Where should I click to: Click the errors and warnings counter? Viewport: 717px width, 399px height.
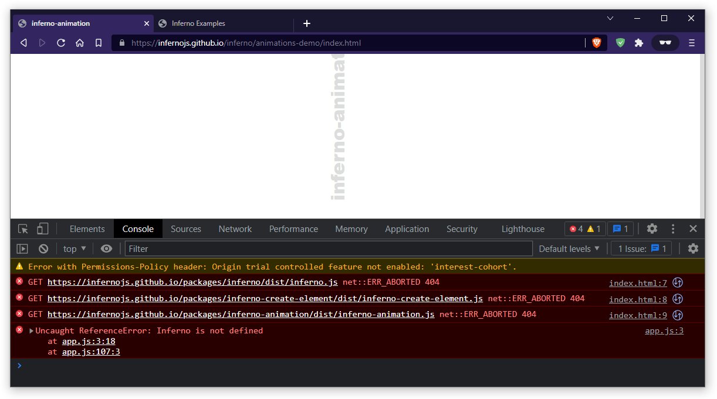pyautogui.click(x=585, y=229)
